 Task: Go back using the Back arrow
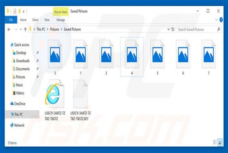tap(9, 29)
